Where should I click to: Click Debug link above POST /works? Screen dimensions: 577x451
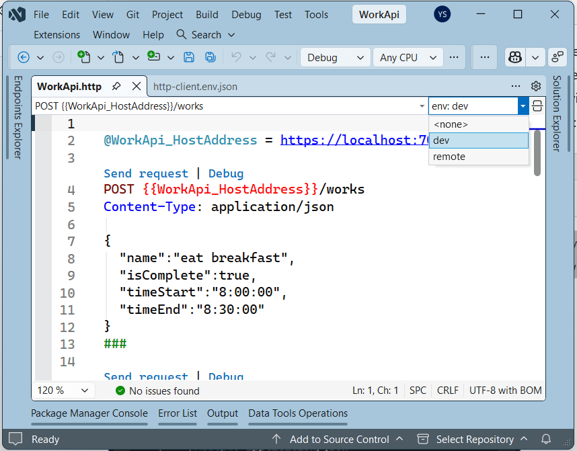226,173
